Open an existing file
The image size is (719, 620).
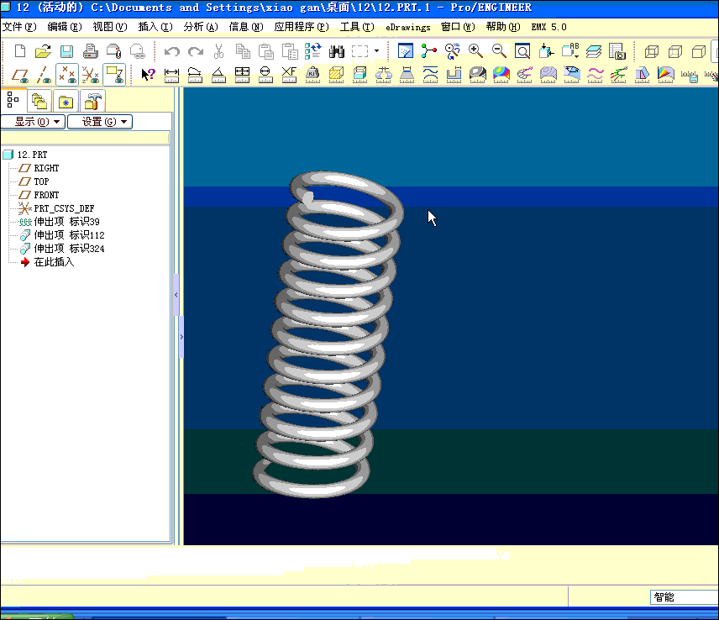click(x=43, y=51)
